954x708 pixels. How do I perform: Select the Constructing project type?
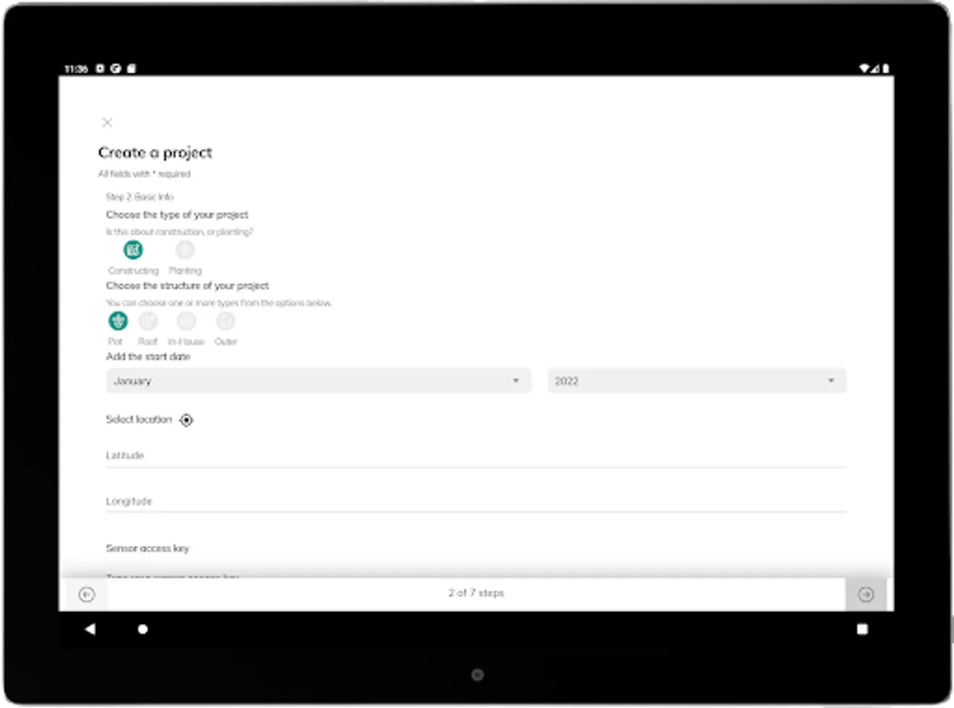[x=133, y=250]
